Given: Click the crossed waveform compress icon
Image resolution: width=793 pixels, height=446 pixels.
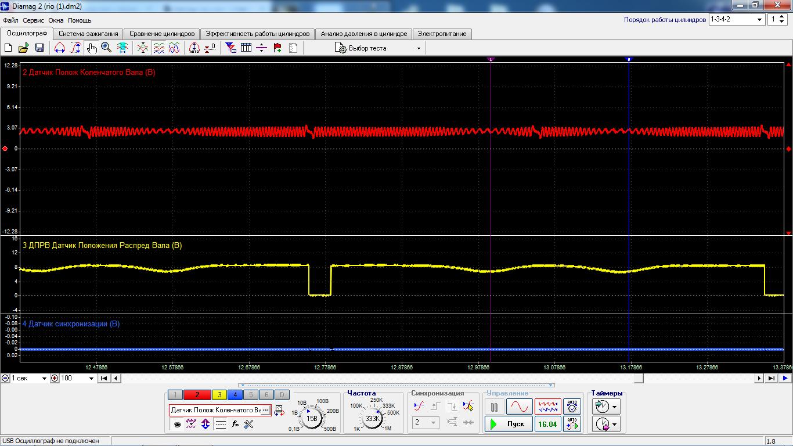Looking at the screenshot, I should click(143, 48).
